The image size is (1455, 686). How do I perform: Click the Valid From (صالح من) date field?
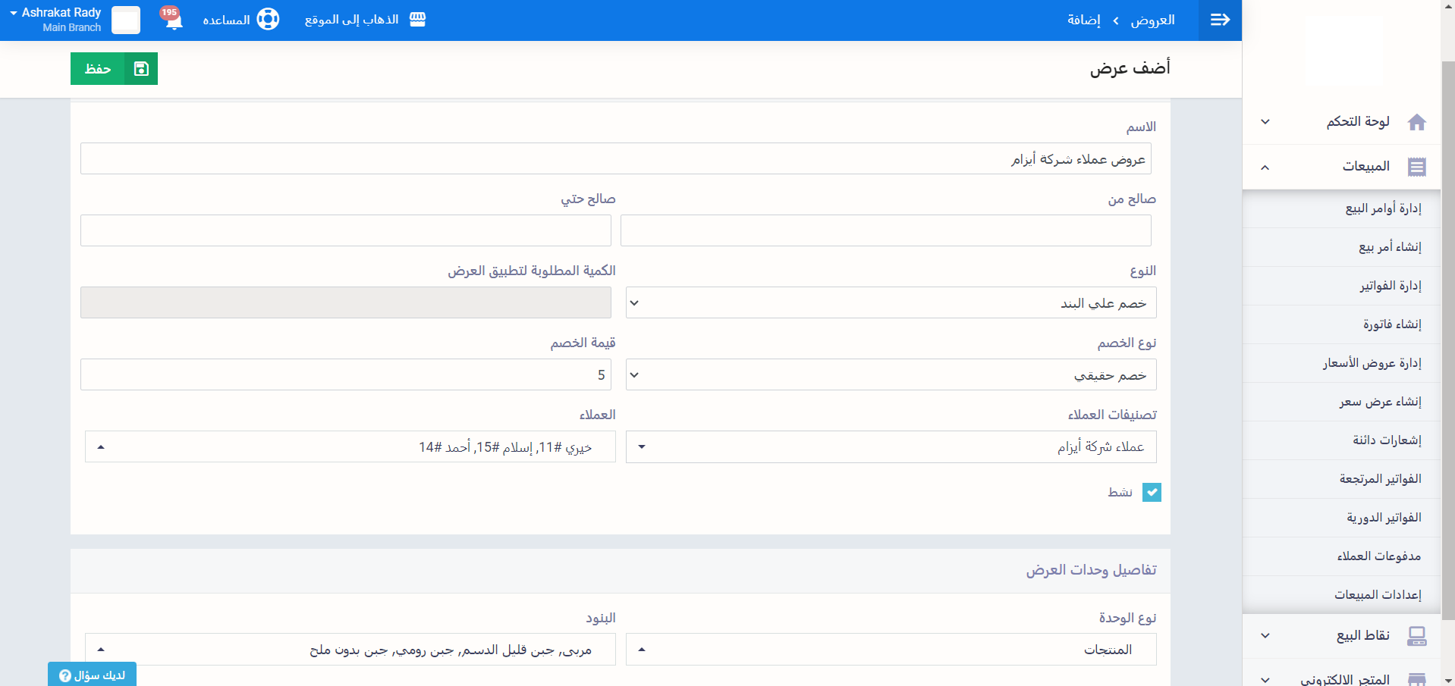tap(885, 230)
